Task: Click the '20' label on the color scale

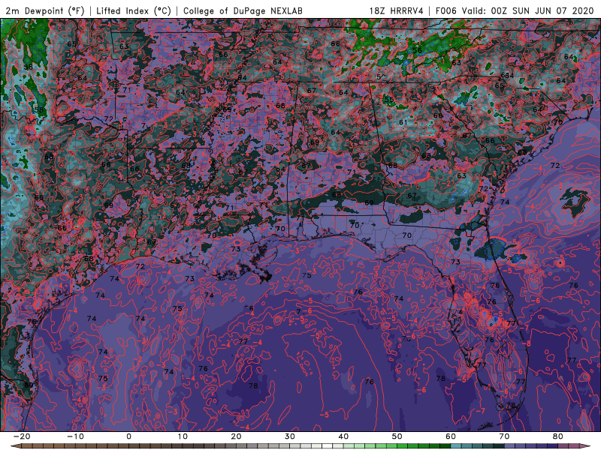Action: (x=236, y=436)
